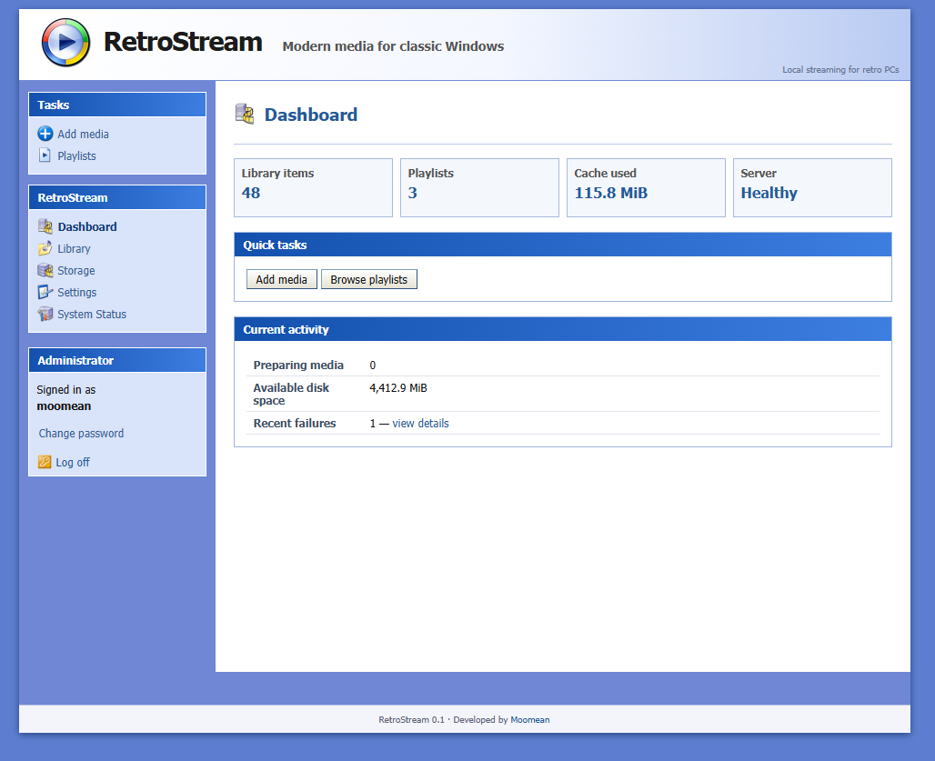This screenshot has width=935, height=761.
Task: Click the RetroStream play logo icon
Action: 65,43
